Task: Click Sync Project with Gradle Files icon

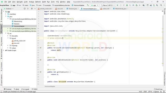Action: 151,5
